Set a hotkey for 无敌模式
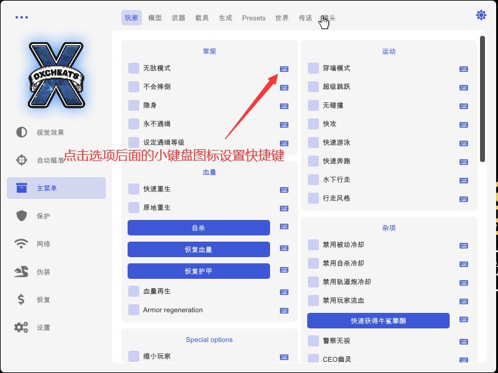 pos(284,69)
